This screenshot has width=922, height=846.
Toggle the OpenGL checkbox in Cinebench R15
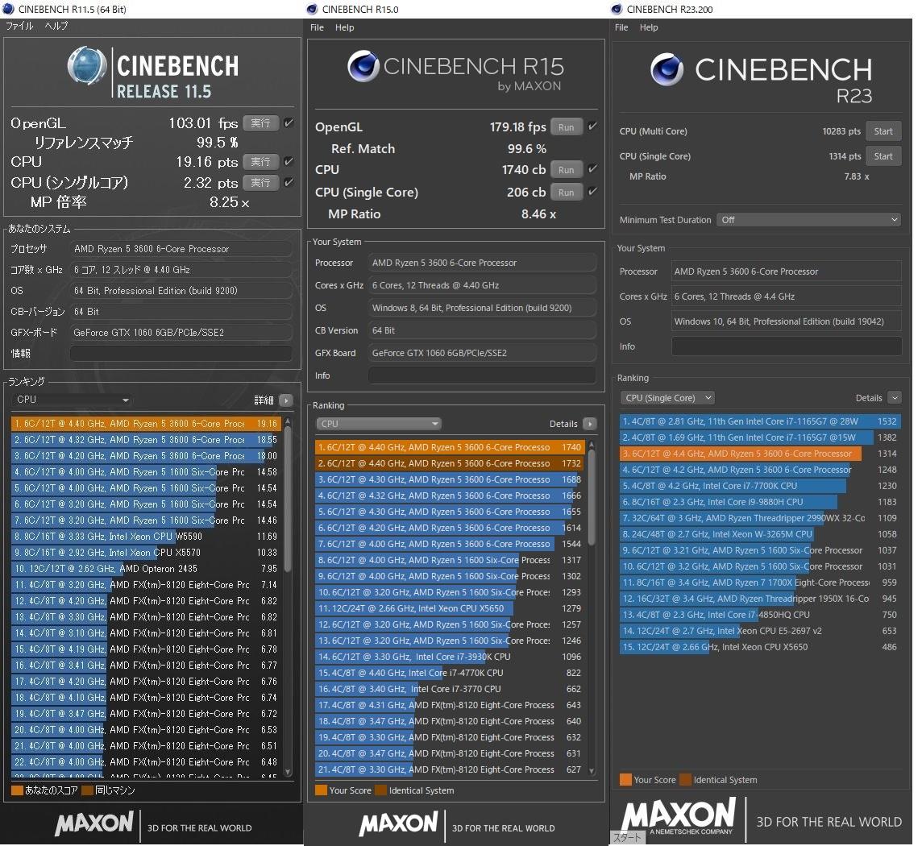coord(592,126)
